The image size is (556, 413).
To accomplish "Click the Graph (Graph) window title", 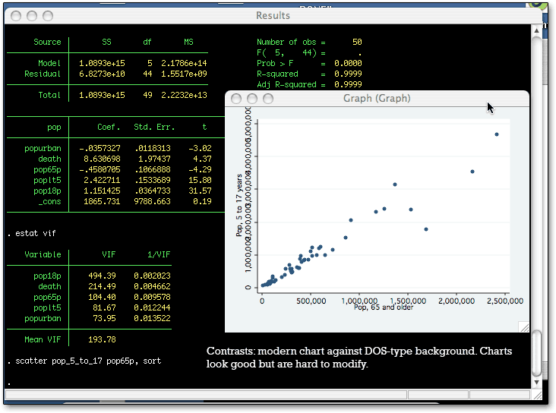I will [377, 98].
